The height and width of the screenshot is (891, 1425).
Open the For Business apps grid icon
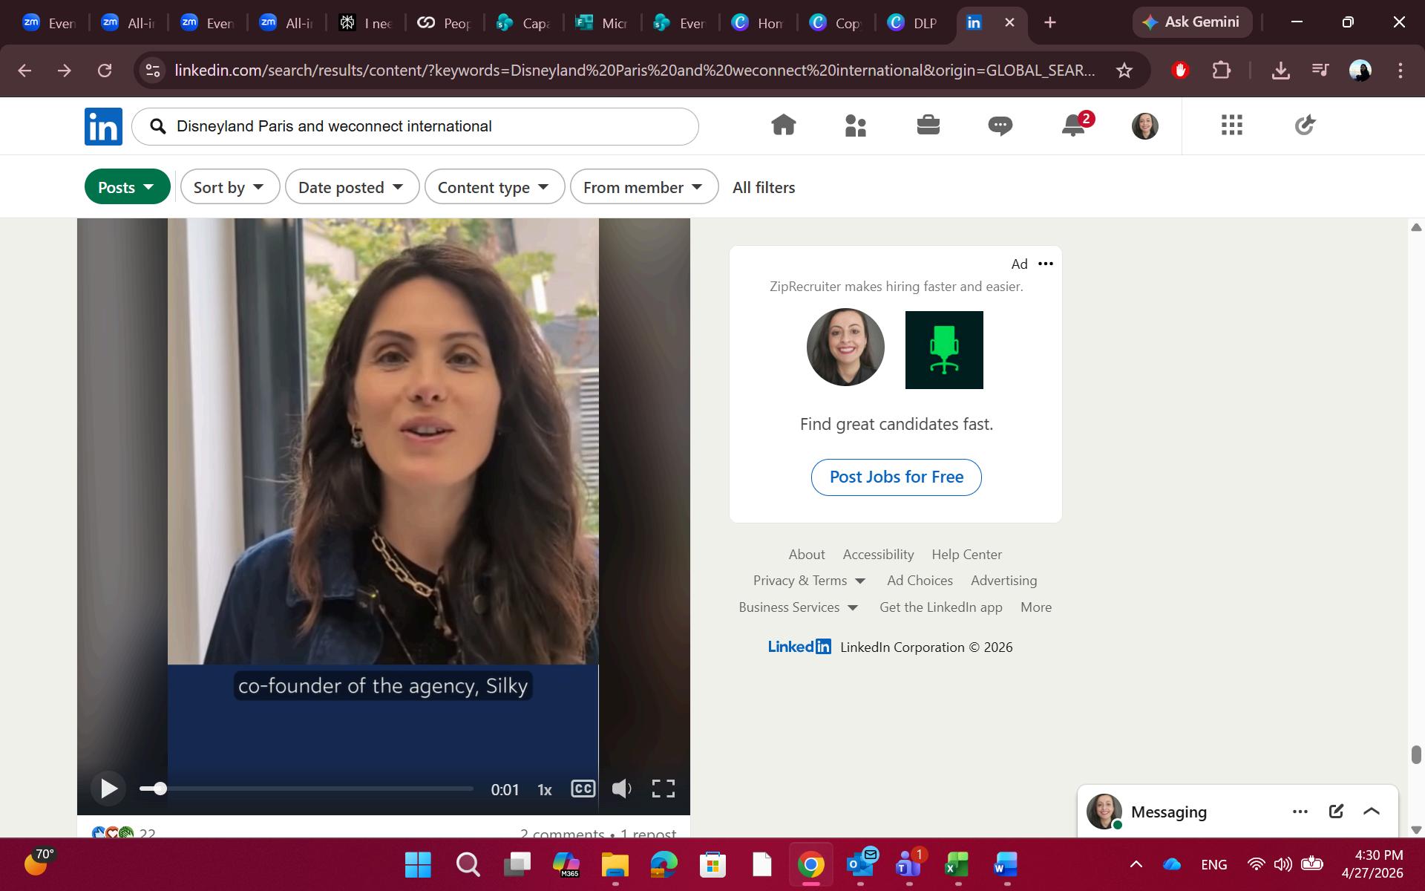click(x=1231, y=125)
